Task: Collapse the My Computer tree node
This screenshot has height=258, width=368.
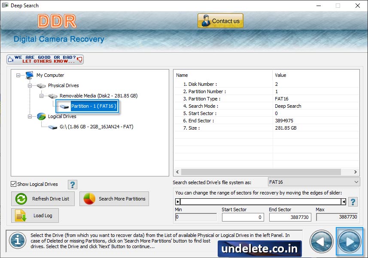Action: coord(18,75)
